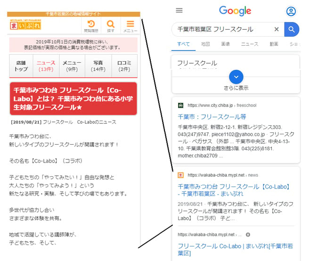The image size is (310, 261).
Task: Click the circular icon beside the second mypl.net URL
Action: (248, 235)
